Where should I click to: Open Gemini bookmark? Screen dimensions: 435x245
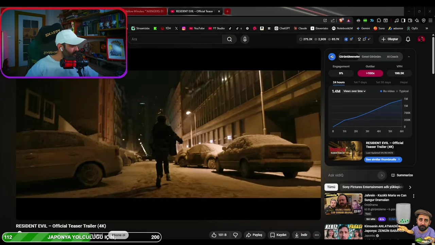(363, 28)
